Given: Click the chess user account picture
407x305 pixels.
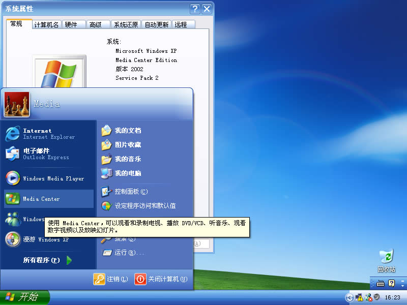Looking at the screenshot, I should click(x=17, y=105).
